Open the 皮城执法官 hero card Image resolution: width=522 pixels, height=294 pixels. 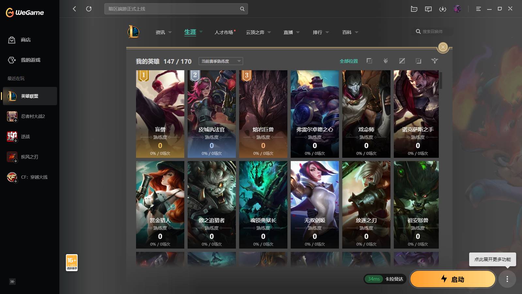coord(212,114)
